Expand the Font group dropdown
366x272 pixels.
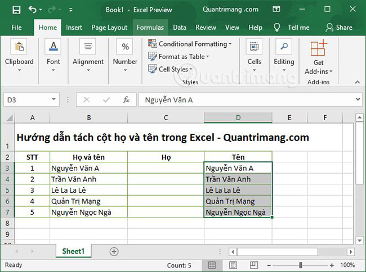pyautogui.click(x=53, y=70)
